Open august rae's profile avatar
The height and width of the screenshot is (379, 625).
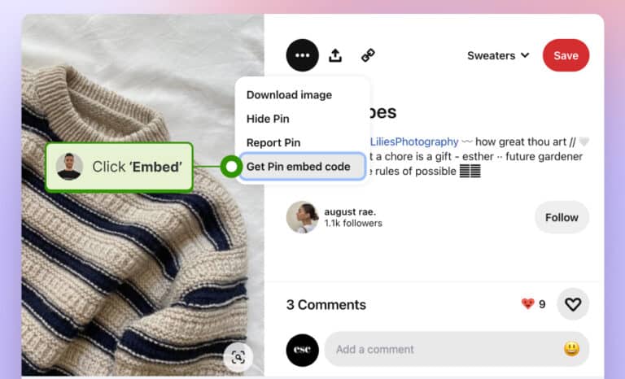click(302, 217)
